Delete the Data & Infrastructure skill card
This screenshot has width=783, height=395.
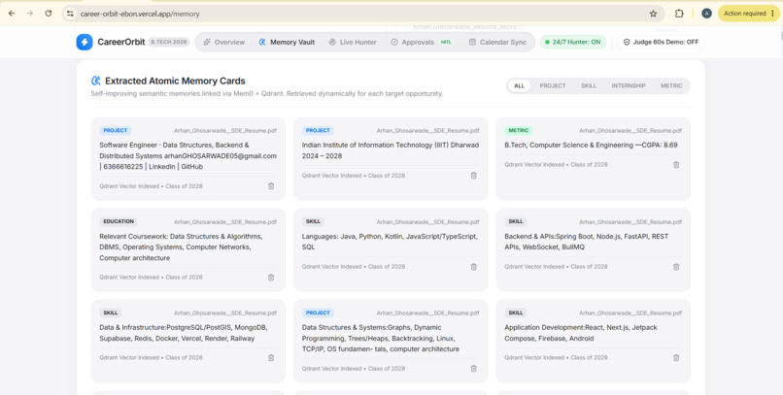click(271, 357)
